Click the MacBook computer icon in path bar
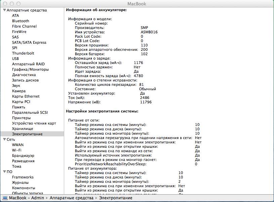This screenshot has width=274, height=202. click(x=5, y=198)
